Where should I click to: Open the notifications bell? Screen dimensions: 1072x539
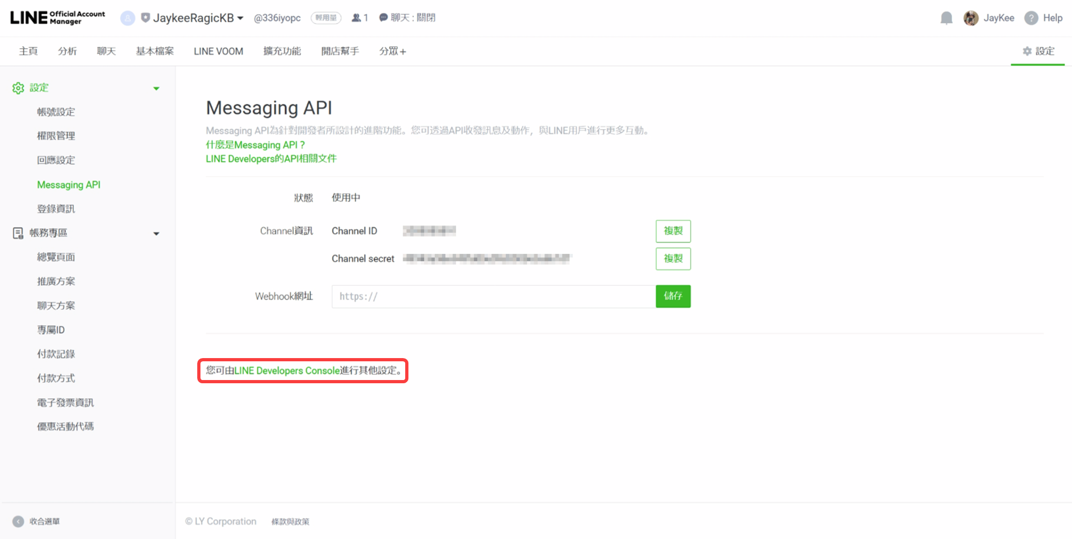[x=947, y=18]
